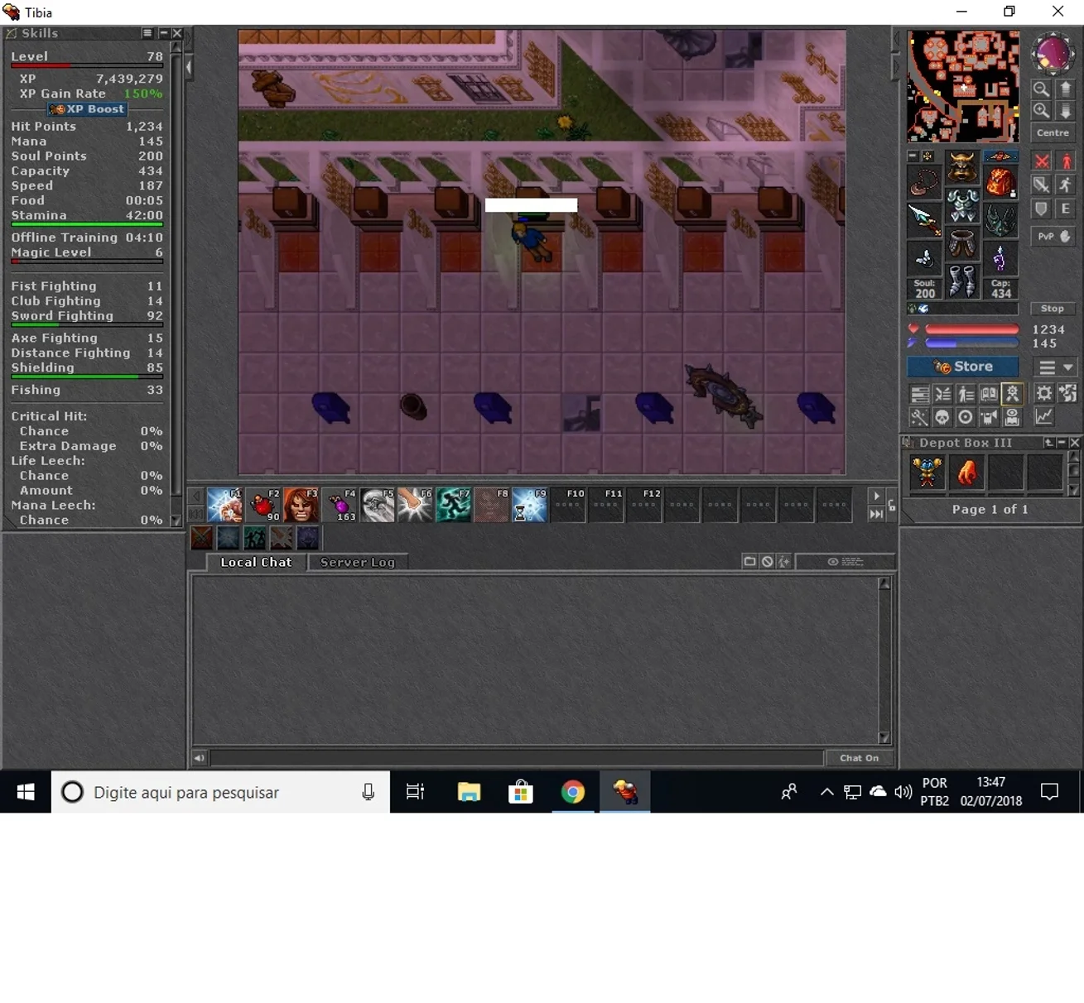
Task: Open the options gear icon
Action: point(1044,394)
